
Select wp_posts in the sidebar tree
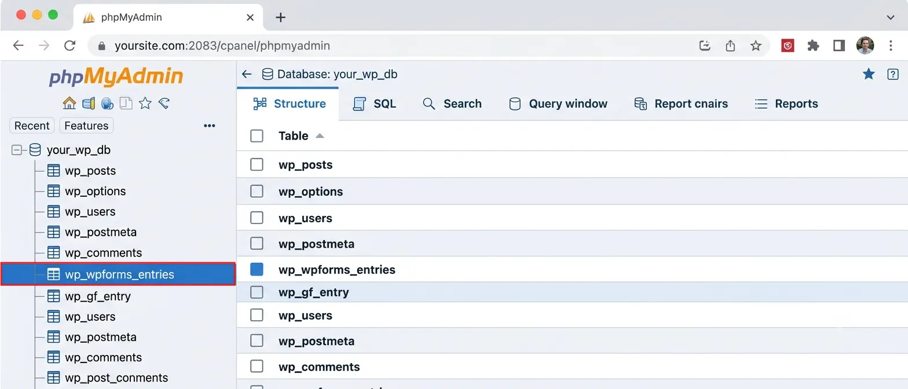coord(90,171)
